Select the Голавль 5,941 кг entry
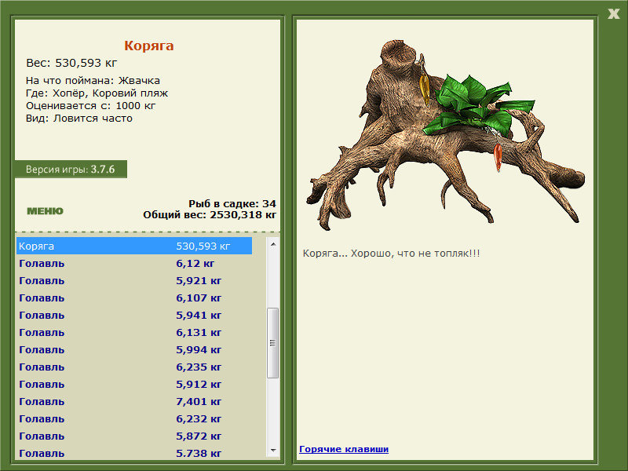The image size is (628, 471). (x=134, y=316)
